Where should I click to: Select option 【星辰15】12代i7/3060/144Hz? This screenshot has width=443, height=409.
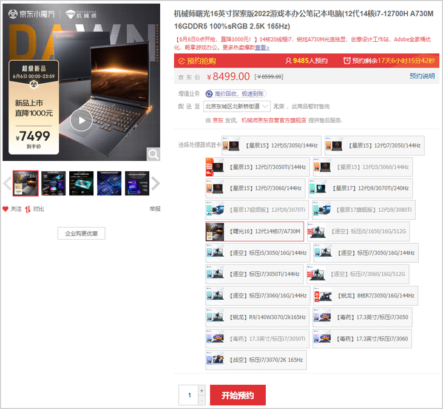click(x=255, y=188)
